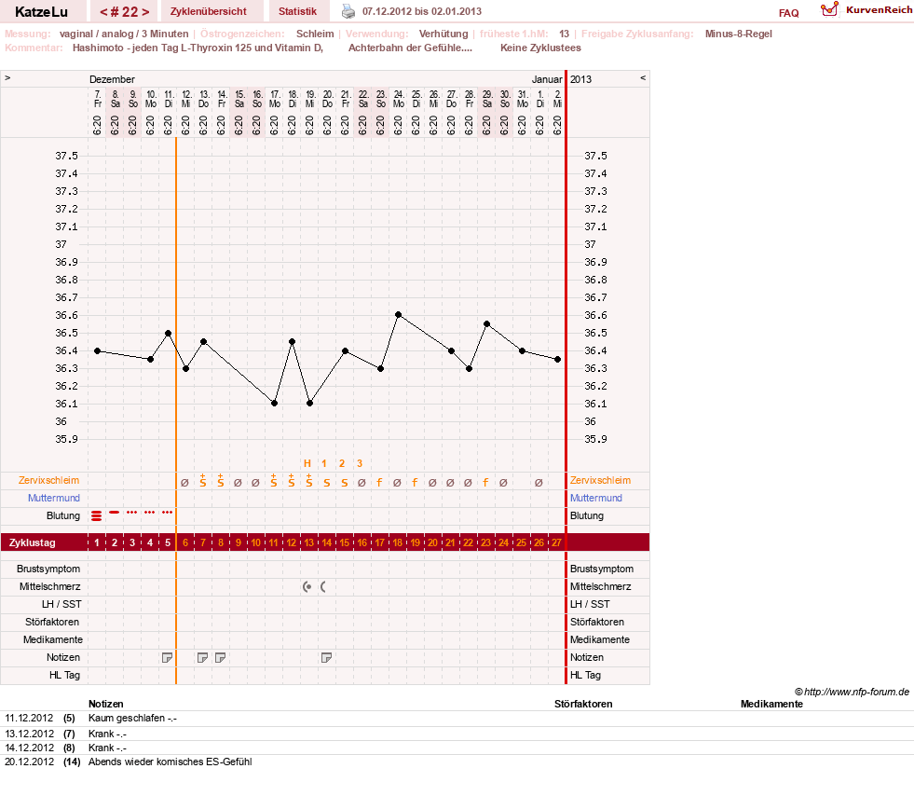This screenshot has height=796, width=914.
Task: Click the spotting dots symbol on day 5
Action: 168,512
